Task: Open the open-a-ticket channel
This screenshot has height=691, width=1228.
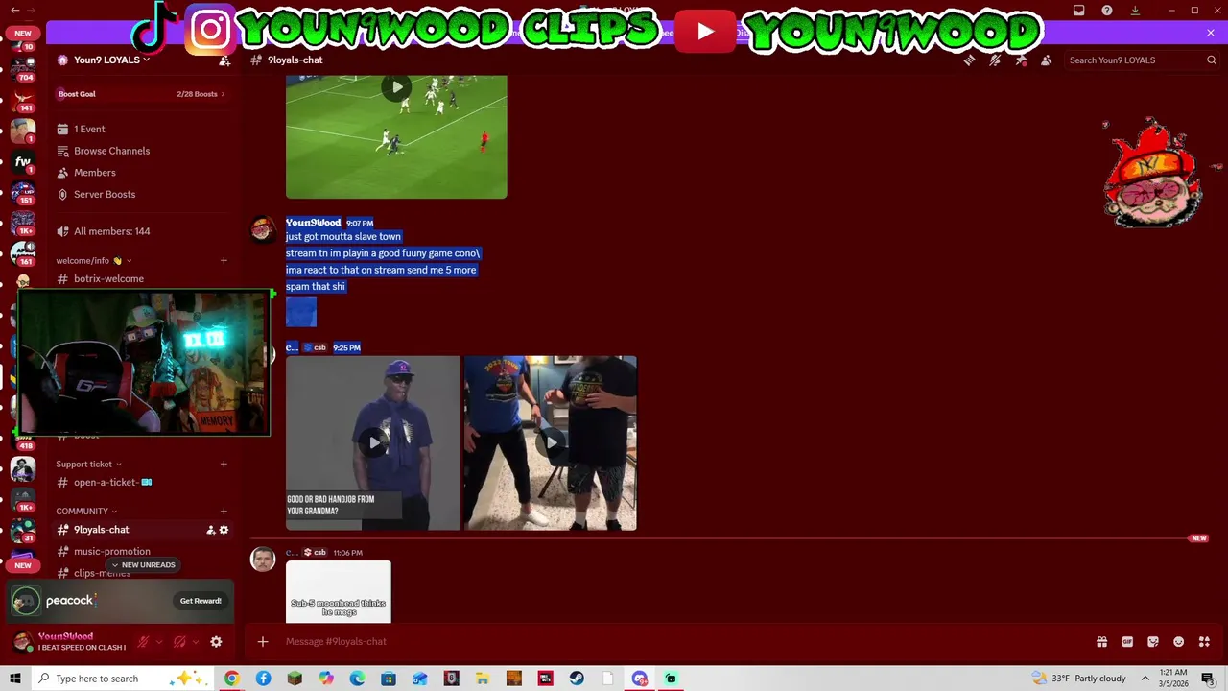Action: pyautogui.click(x=141, y=482)
